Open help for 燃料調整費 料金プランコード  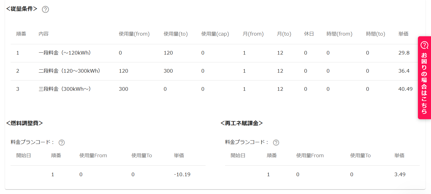(62, 143)
